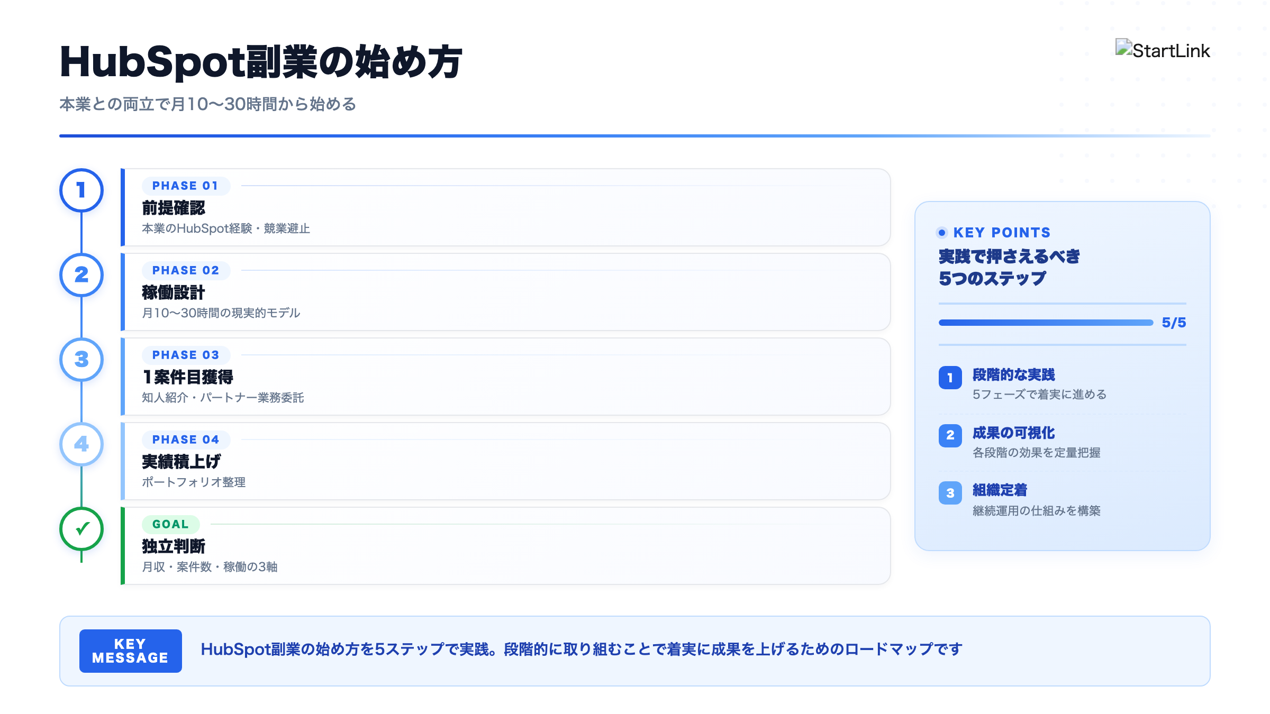Click number 2 badge beside 成果の可視化
This screenshot has height=714, width=1270.
pos(950,435)
